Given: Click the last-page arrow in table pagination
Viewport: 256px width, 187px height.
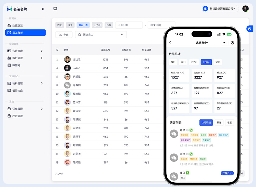Looking at the screenshot, I should coord(242,174).
